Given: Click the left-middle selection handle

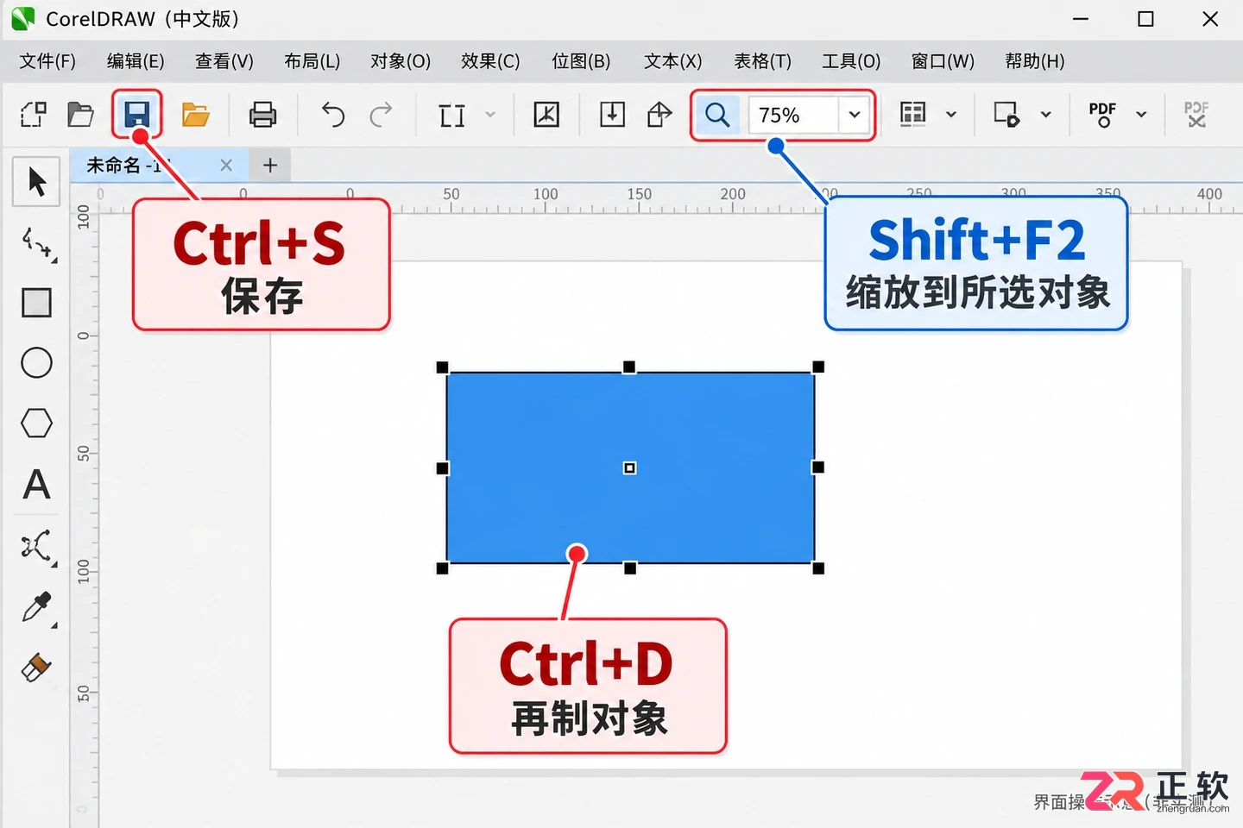Looking at the screenshot, I should (442, 468).
